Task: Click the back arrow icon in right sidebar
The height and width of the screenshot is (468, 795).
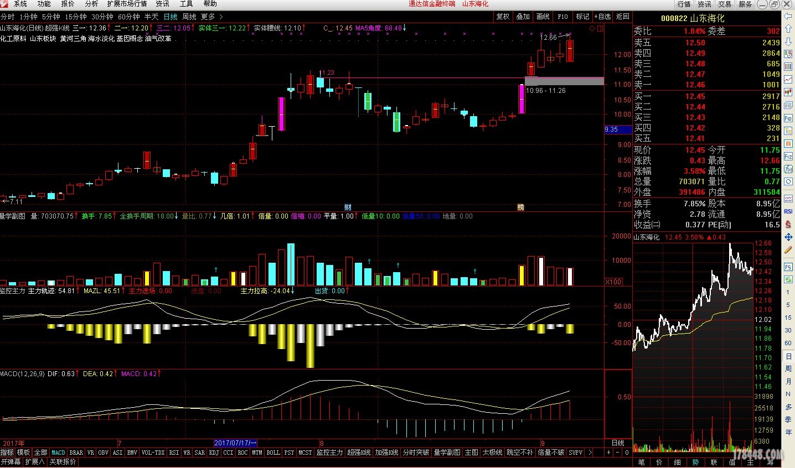Action: (x=788, y=17)
